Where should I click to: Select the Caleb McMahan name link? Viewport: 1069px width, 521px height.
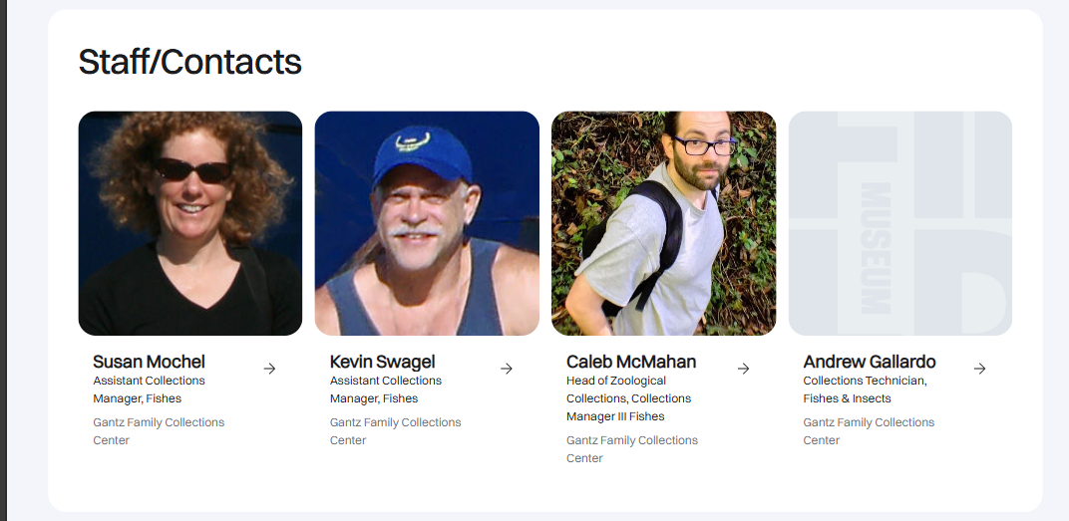click(631, 362)
